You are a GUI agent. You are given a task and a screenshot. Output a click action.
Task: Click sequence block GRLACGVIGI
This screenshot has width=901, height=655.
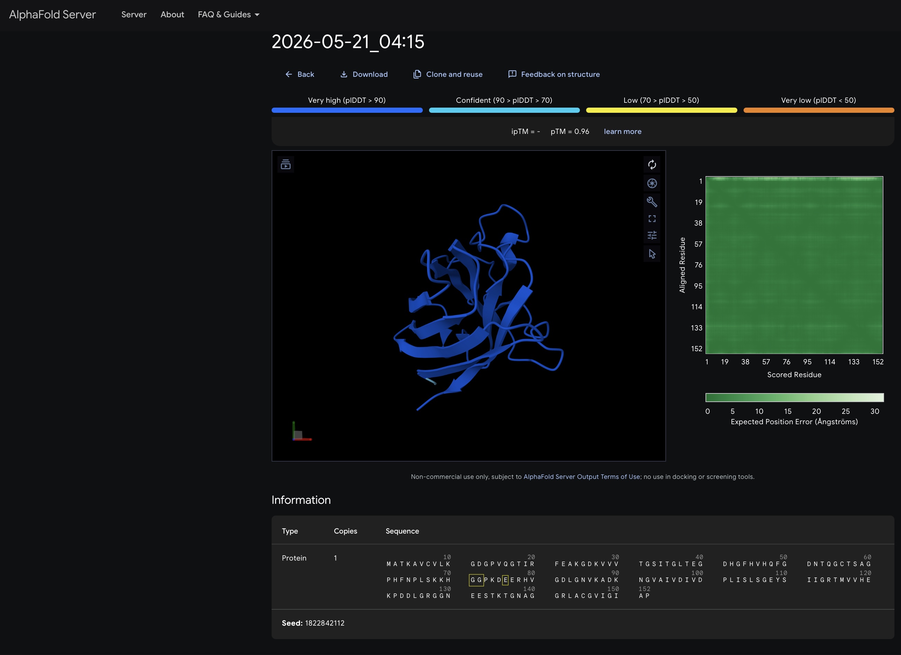[x=587, y=596]
